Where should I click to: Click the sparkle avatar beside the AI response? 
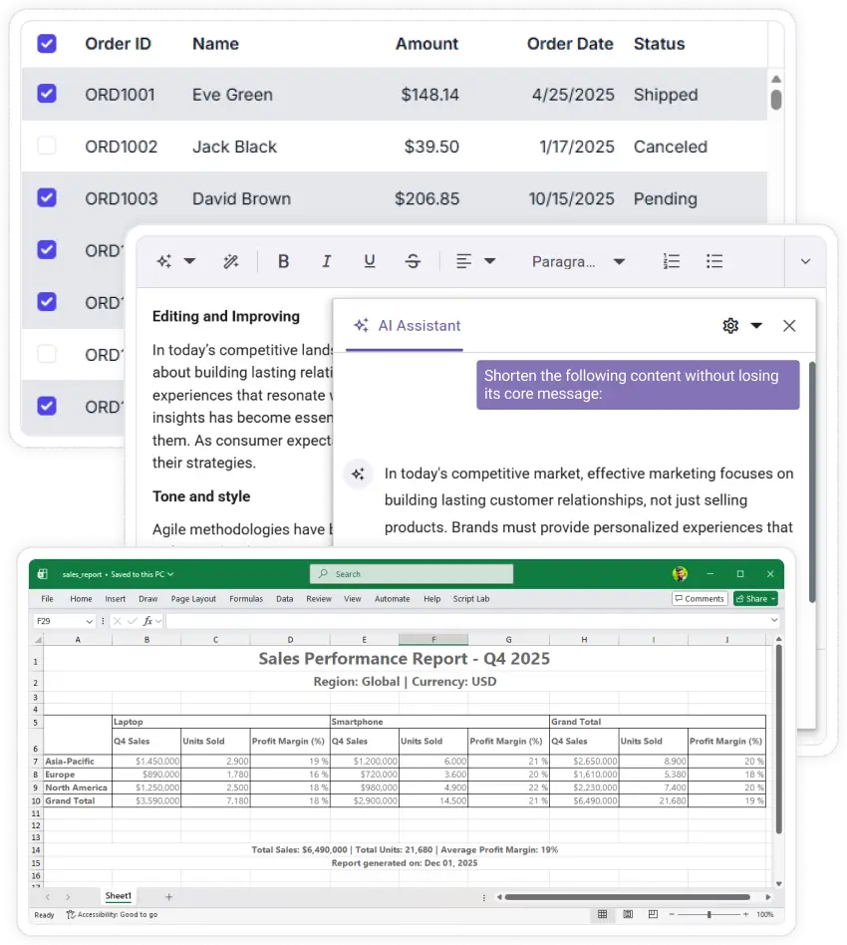[358, 473]
